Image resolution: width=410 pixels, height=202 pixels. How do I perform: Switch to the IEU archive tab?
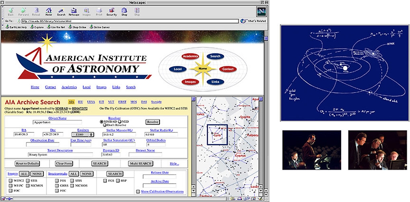tap(81, 102)
